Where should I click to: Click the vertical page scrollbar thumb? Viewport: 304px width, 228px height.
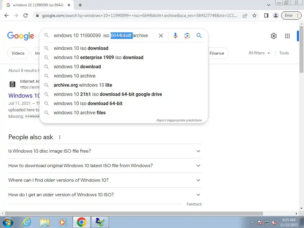coord(301,50)
